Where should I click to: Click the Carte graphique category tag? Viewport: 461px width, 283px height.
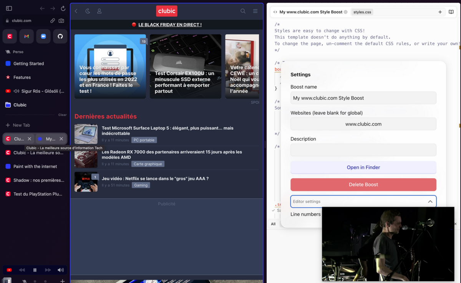(x=148, y=164)
